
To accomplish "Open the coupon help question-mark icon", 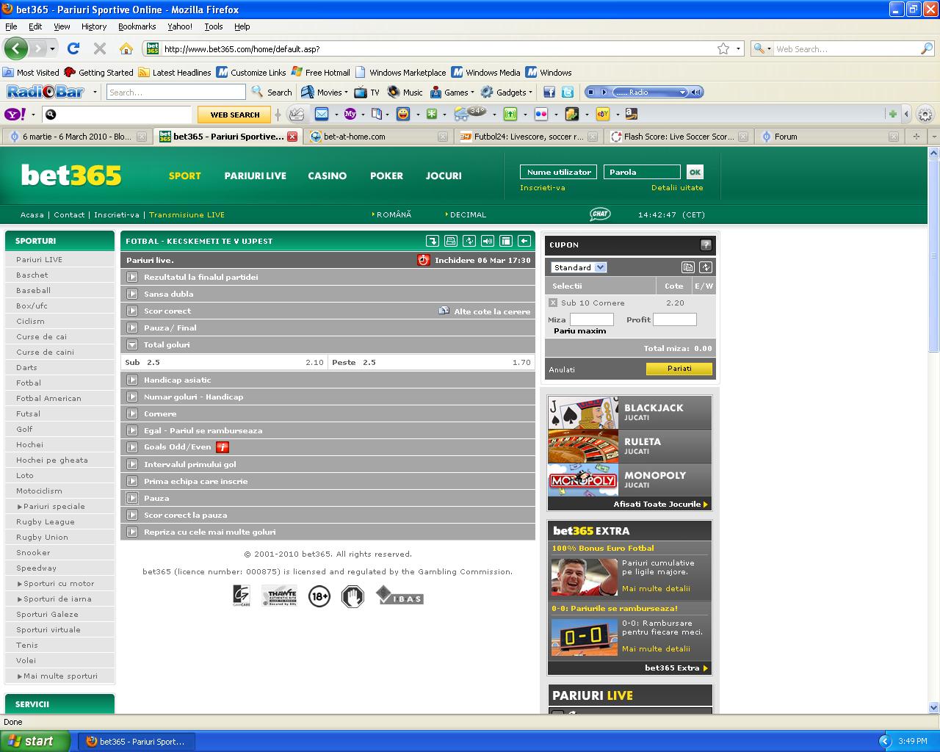I will pyautogui.click(x=706, y=245).
